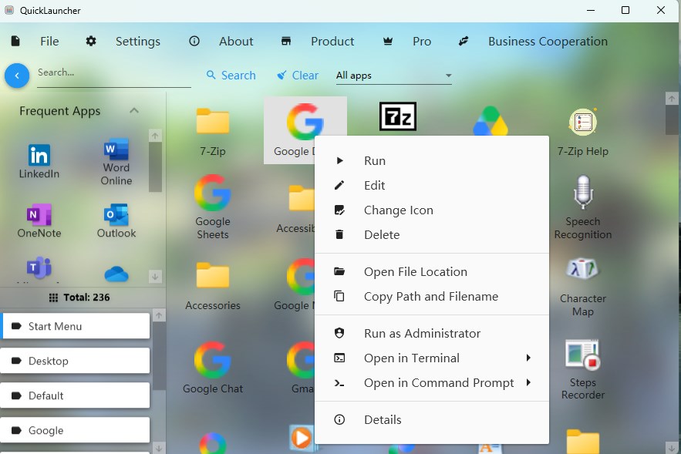Click the Clear button
Viewport: 681px width, 454px height.
point(298,76)
